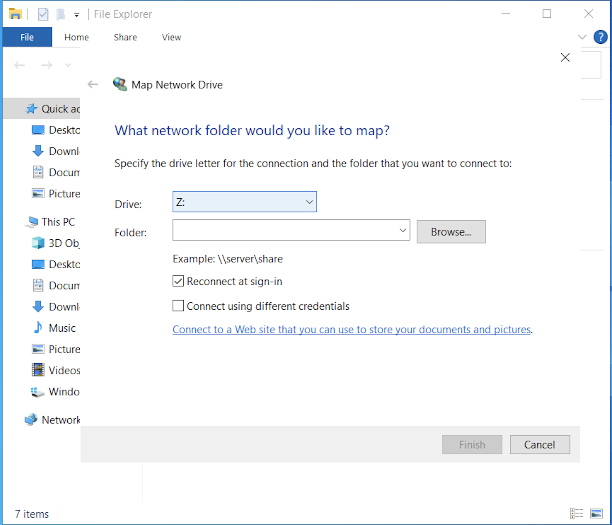Viewport: 612px width, 525px height.
Task: Switch to large icons view in status bar
Action: click(596, 514)
